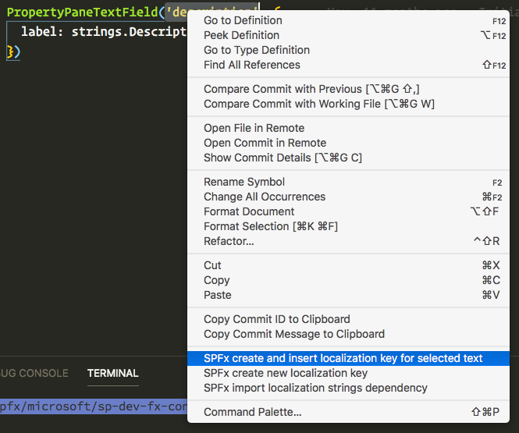Select Copy Commit Message to Clipboard
519x433 pixels.
pos(348,334)
